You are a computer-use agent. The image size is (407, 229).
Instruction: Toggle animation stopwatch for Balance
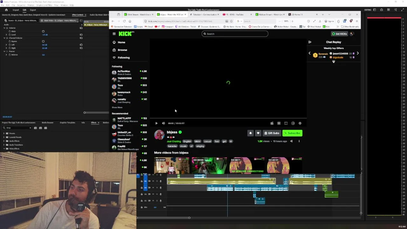click(x=10, y=55)
